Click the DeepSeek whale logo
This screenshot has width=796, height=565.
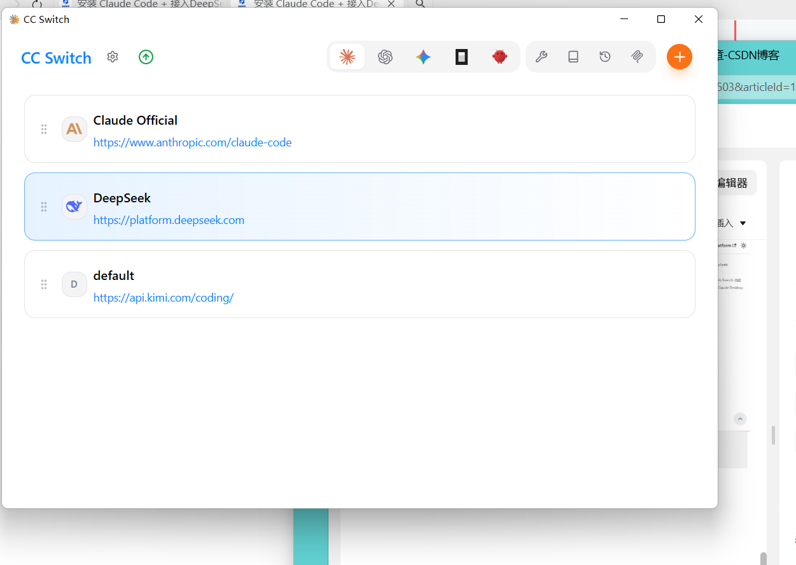74,207
